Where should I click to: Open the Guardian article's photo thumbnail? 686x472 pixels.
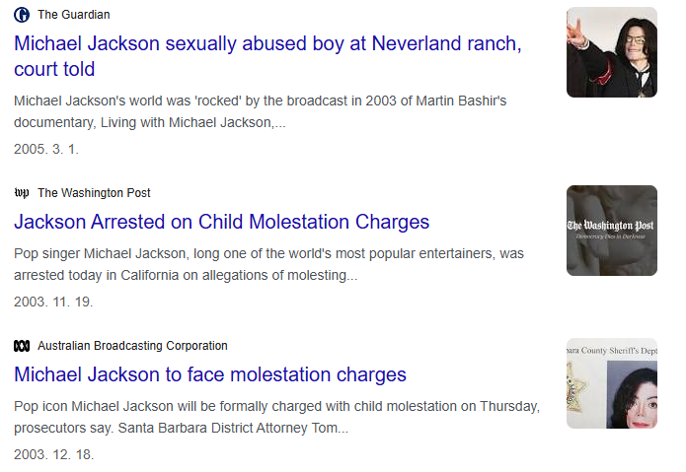pyautogui.click(x=611, y=52)
